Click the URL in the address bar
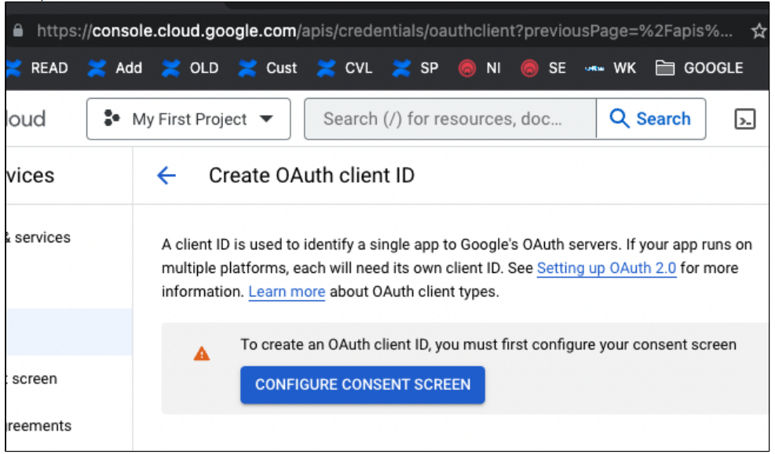Image resolution: width=775 pixels, height=454 pixels. pyautogui.click(x=385, y=31)
